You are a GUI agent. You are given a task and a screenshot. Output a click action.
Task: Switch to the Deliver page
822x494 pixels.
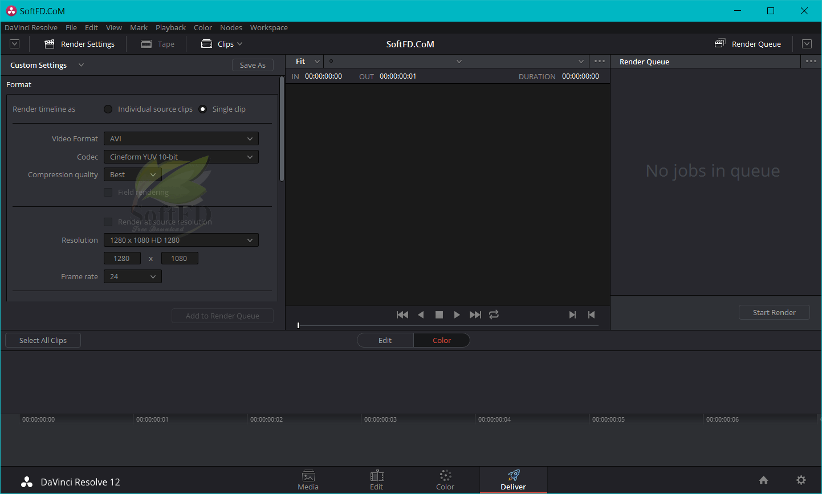point(514,480)
